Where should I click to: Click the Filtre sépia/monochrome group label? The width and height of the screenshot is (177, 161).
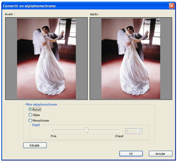pos(41,105)
